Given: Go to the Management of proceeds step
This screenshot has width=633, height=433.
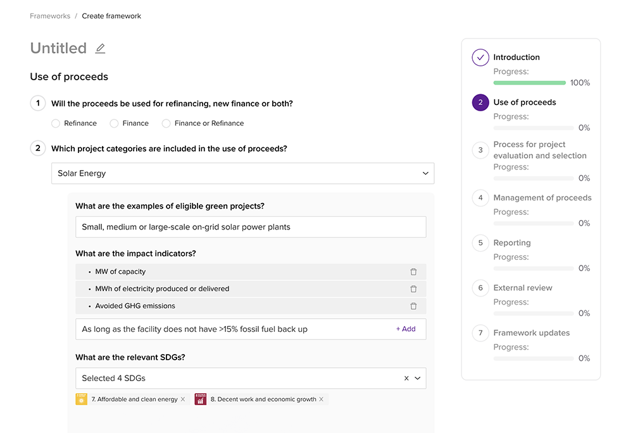Looking at the screenshot, I should (542, 198).
